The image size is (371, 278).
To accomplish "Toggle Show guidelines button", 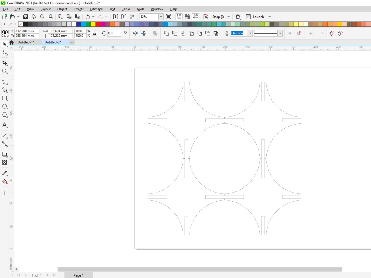I will 196,17.
